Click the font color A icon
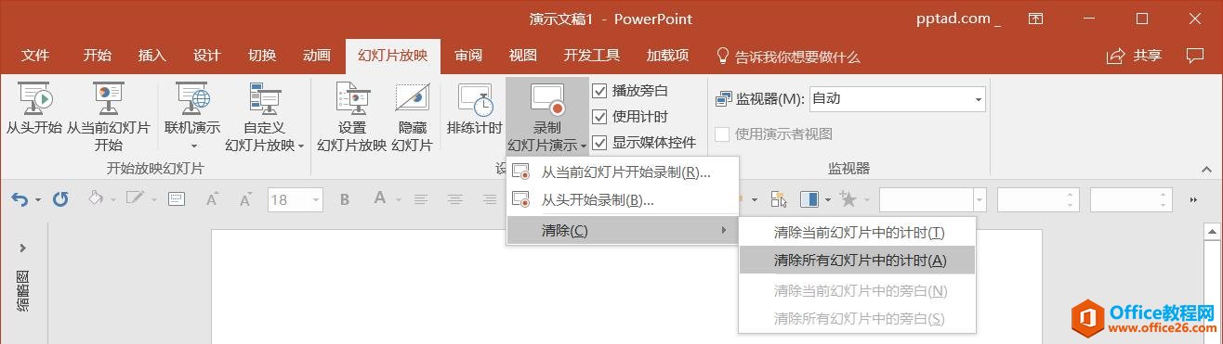 (379, 198)
